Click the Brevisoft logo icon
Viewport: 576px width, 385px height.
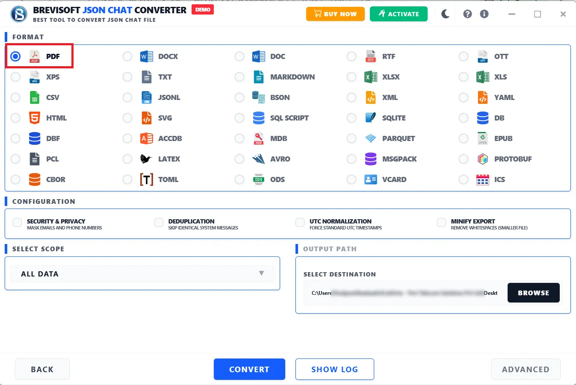(19, 14)
